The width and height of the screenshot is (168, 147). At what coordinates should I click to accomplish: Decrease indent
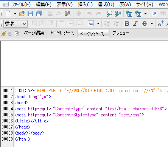tap(107, 23)
